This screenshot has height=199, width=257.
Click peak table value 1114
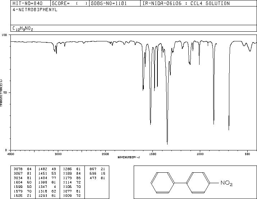coord(67,182)
